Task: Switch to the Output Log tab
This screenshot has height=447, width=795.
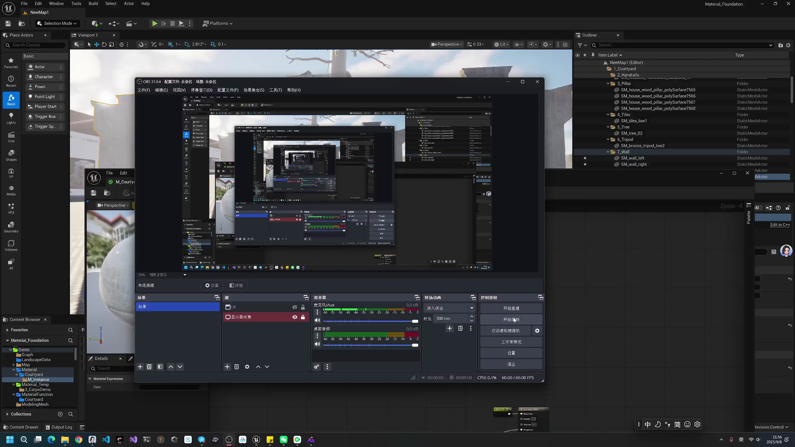Action: point(59,427)
